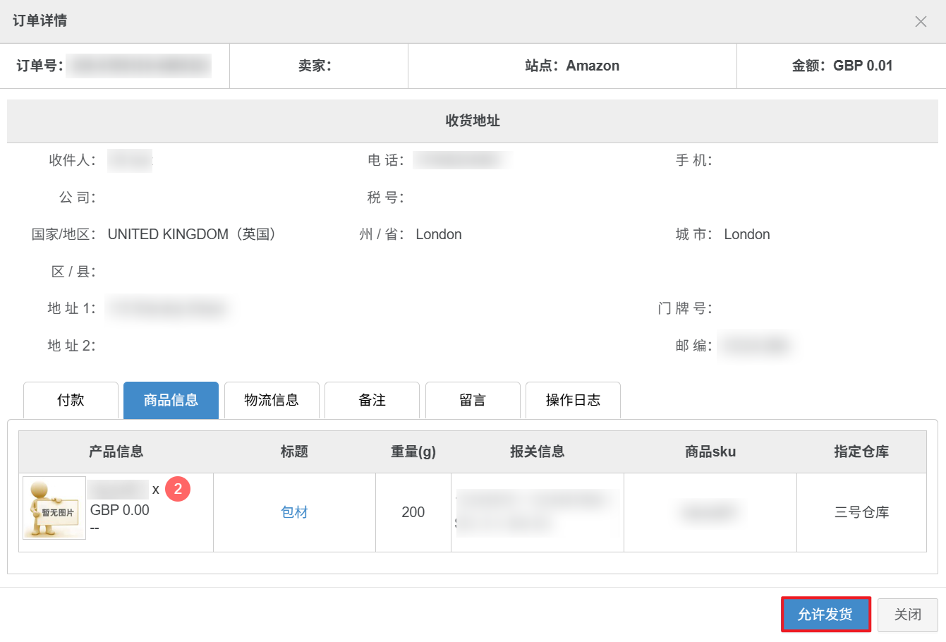Click the product placeholder thumbnail image
Image resolution: width=946 pixels, height=642 pixels.
click(54, 508)
